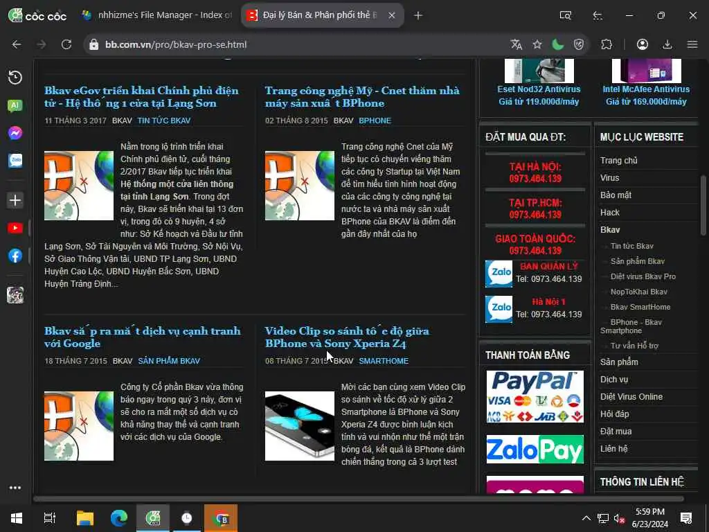Open the user profile icon
This screenshot has height=532, width=709.
click(642, 44)
